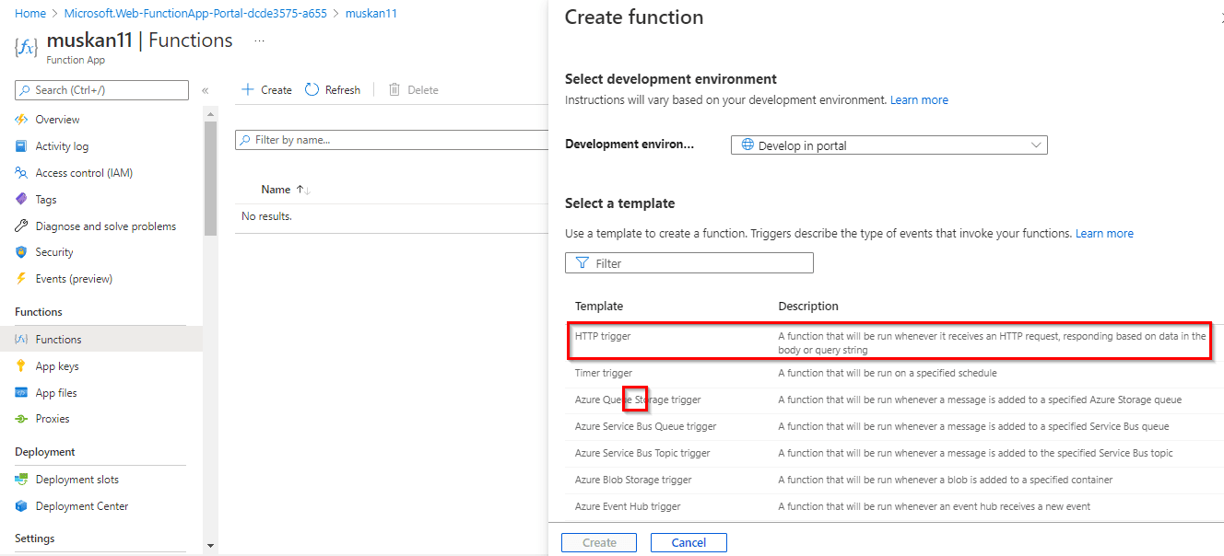Click the Security shield icon
Viewport: 1224px width, 556px height.
tap(21, 252)
